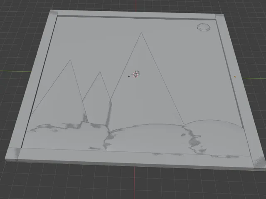This screenshot has height=199, width=266.
Task: Click the engraved sun circle in the frame corner
Action: pyautogui.click(x=204, y=27)
